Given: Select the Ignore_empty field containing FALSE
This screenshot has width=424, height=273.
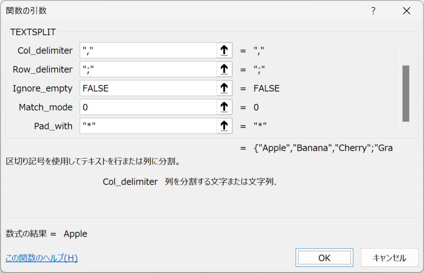Looking at the screenshot, I should (x=148, y=88).
